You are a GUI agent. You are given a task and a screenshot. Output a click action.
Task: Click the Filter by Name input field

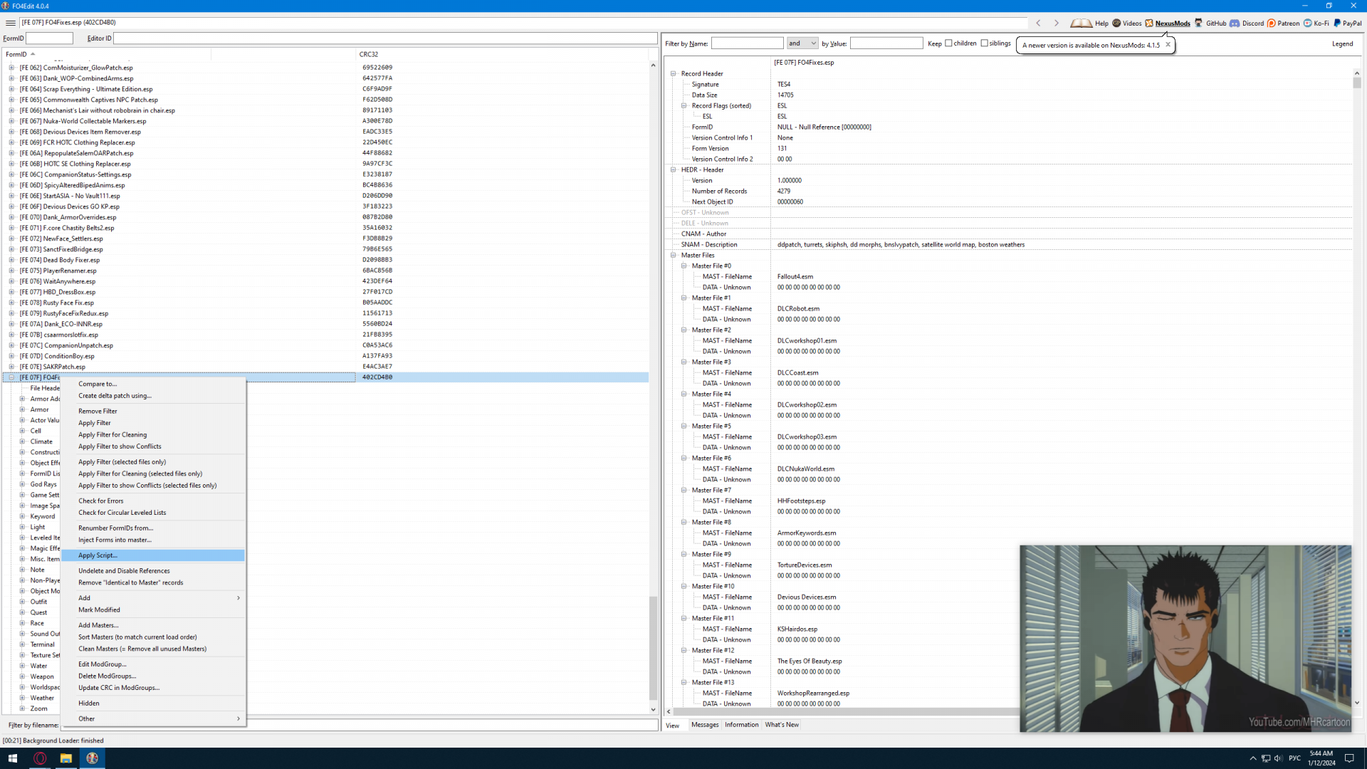pos(747,43)
